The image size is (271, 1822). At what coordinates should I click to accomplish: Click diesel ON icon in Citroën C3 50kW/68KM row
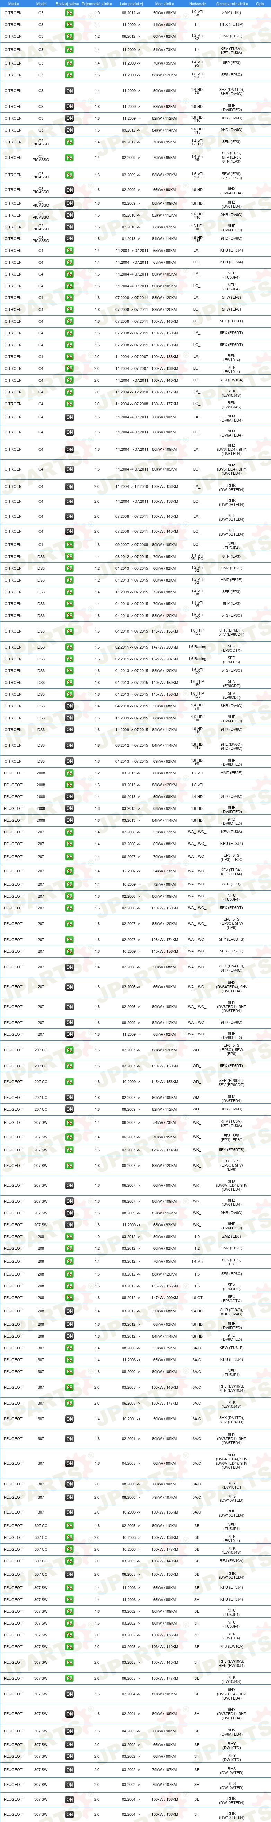[x=69, y=91]
